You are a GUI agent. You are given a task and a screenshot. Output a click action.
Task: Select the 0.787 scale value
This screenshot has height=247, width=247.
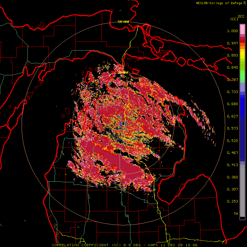(x=232, y=80)
